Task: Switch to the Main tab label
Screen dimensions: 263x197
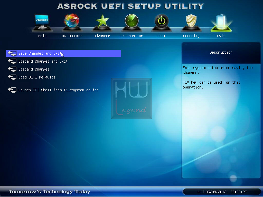Action: coord(42,36)
